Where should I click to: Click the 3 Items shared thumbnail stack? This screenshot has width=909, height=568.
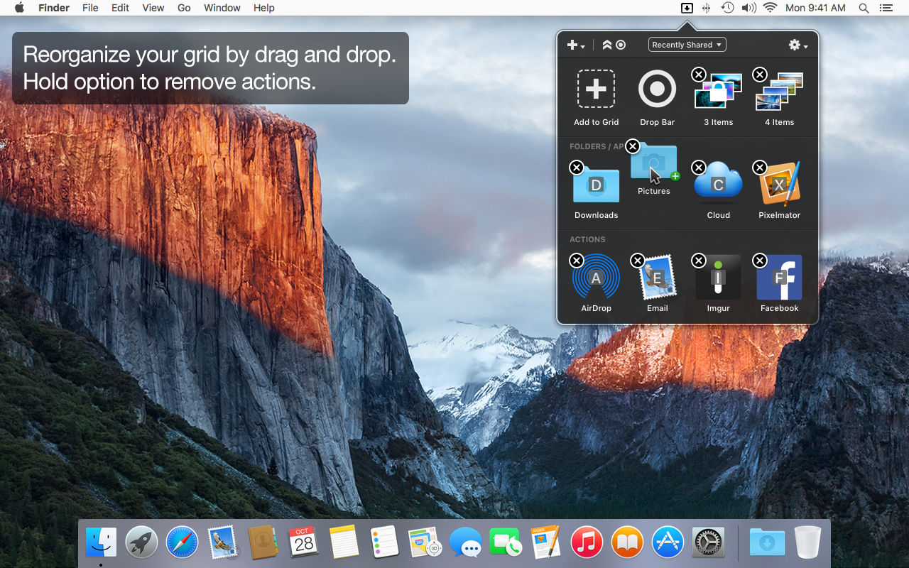point(718,90)
